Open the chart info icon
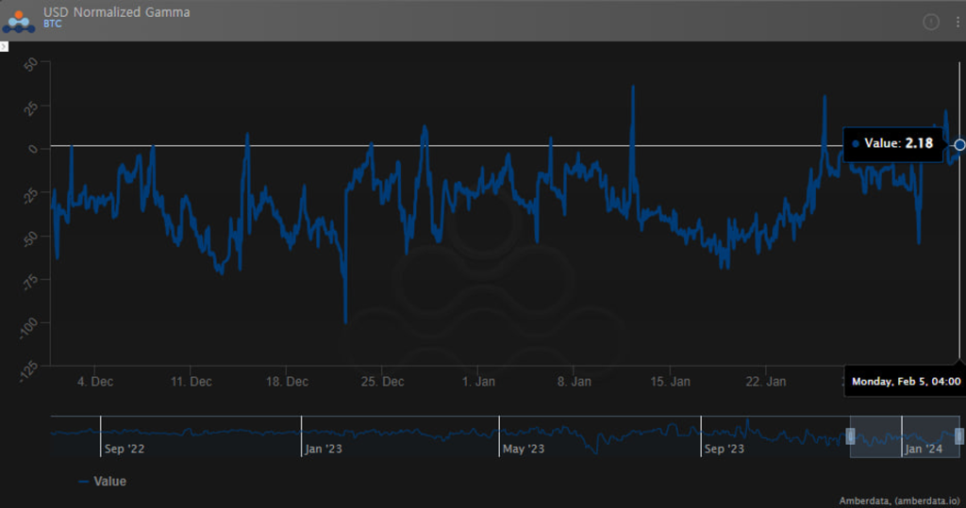This screenshot has height=508, width=966. (931, 22)
